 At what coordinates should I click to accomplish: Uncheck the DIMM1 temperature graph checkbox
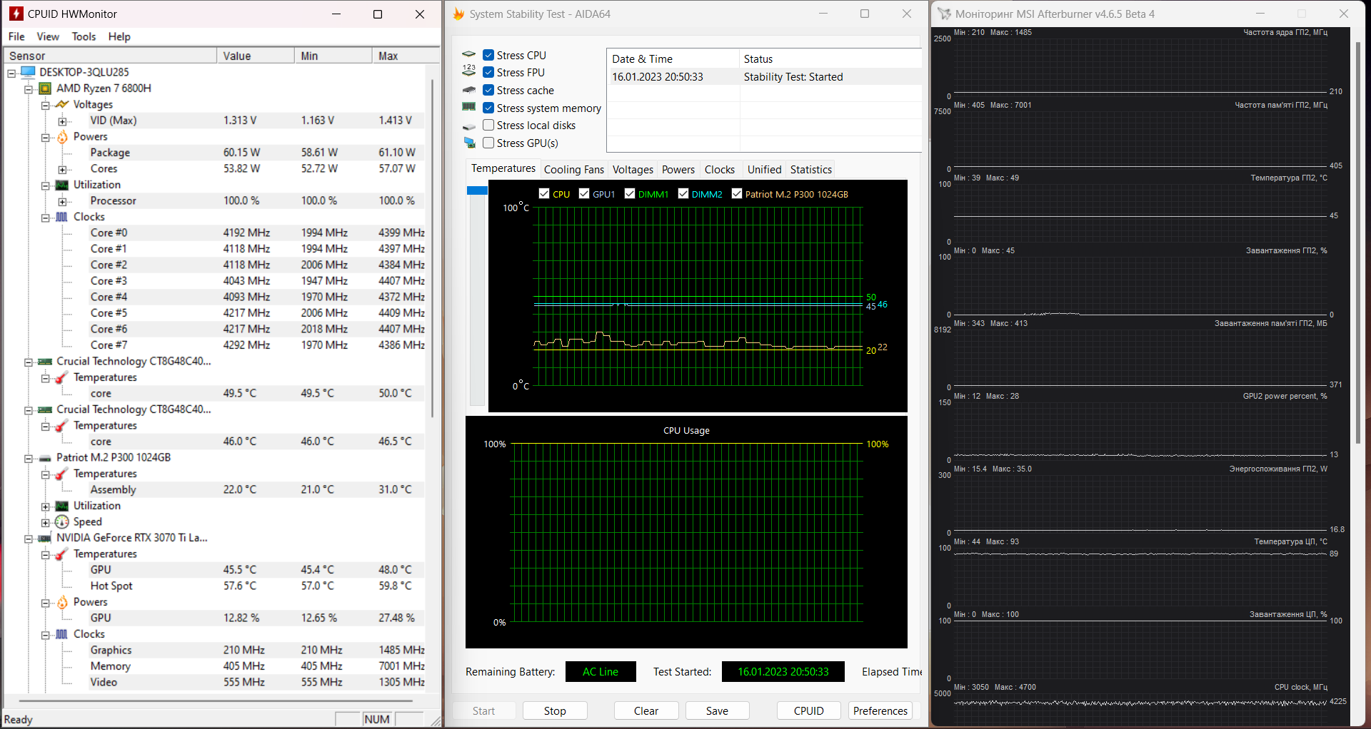point(630,193)
